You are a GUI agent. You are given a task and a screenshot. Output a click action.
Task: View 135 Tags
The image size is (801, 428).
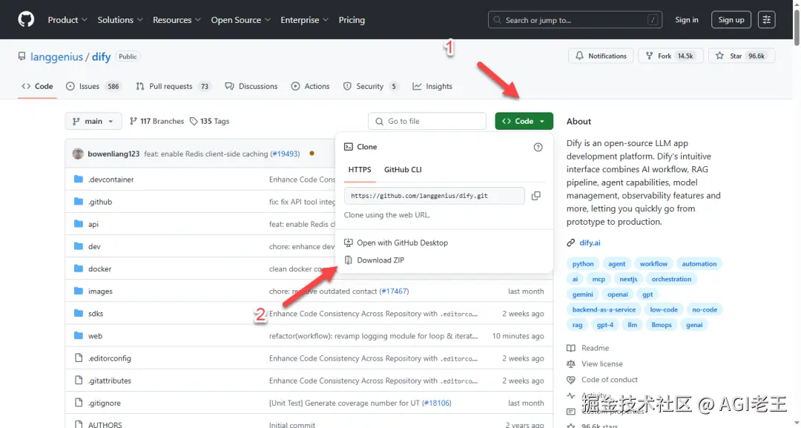coord(209,122)
